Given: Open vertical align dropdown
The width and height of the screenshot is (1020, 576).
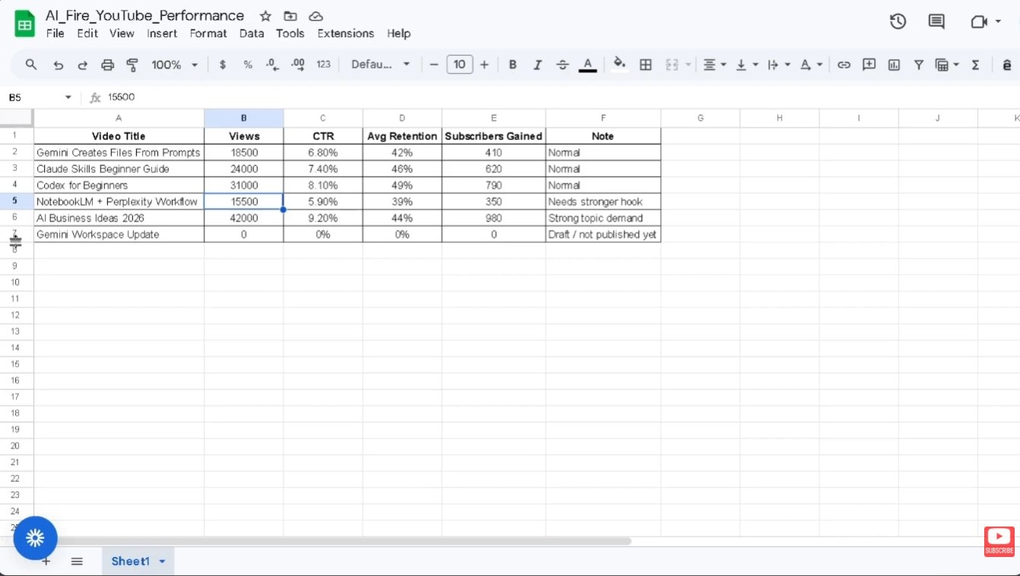Looking at the screenshot, I should 747,65.
